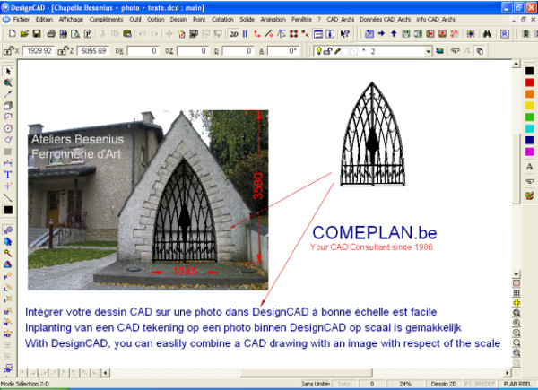Viewport: 538px width, 390px height.
Task: Click the Z coordinate field showing 5055.69
Action: (93, 51)
